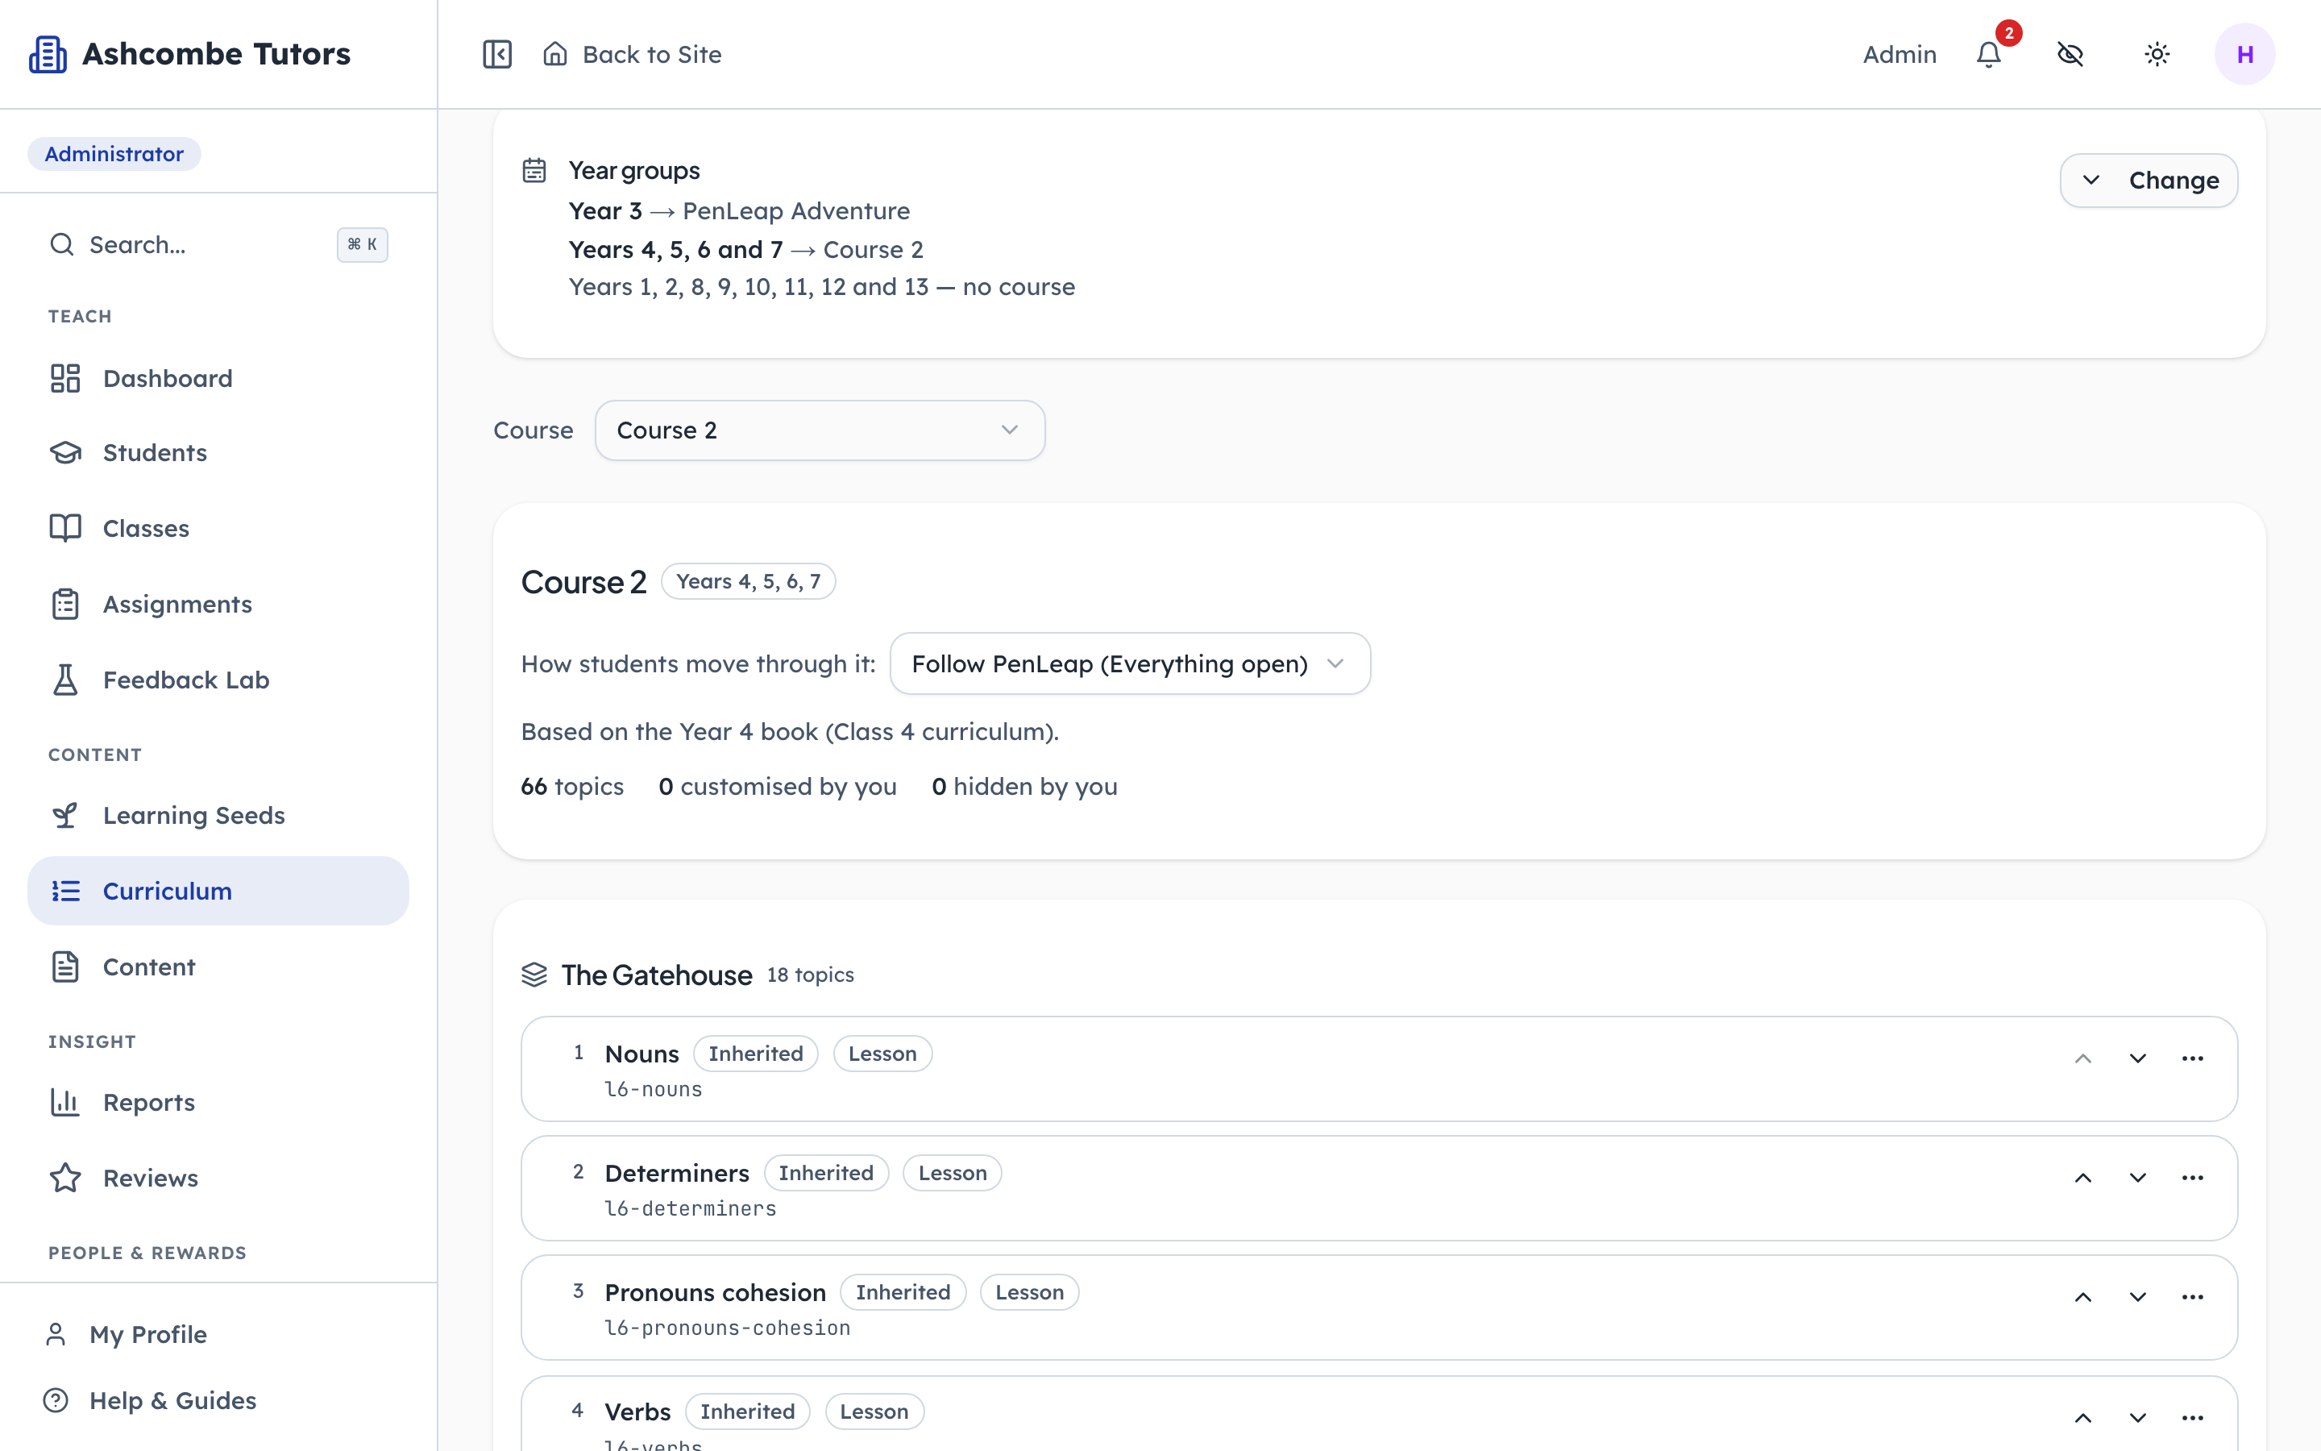Screen dimensions: 2321x1451
Task: Open notifications bell
Action: (x=1989, y=54)
